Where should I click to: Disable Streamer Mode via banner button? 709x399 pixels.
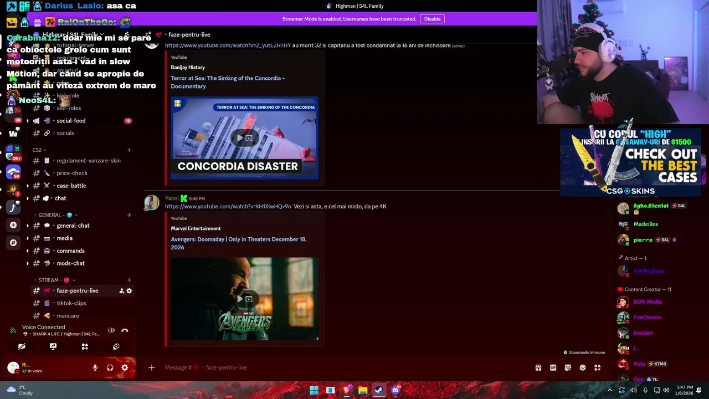(432, 19)
